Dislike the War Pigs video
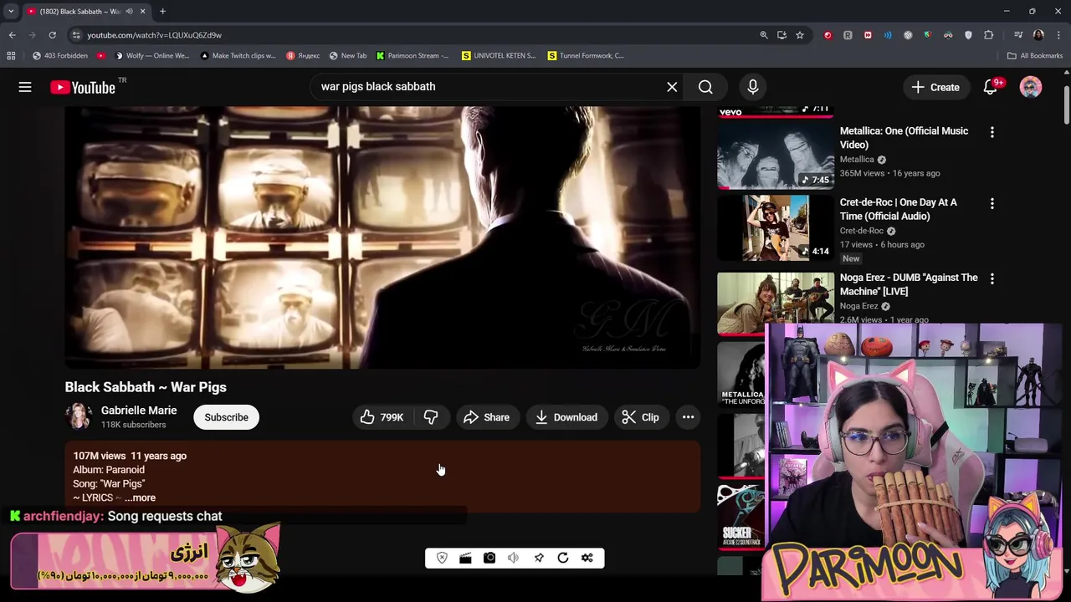Image resolution: width=1071 pixels, height=602 pixels. click(431, 417)
